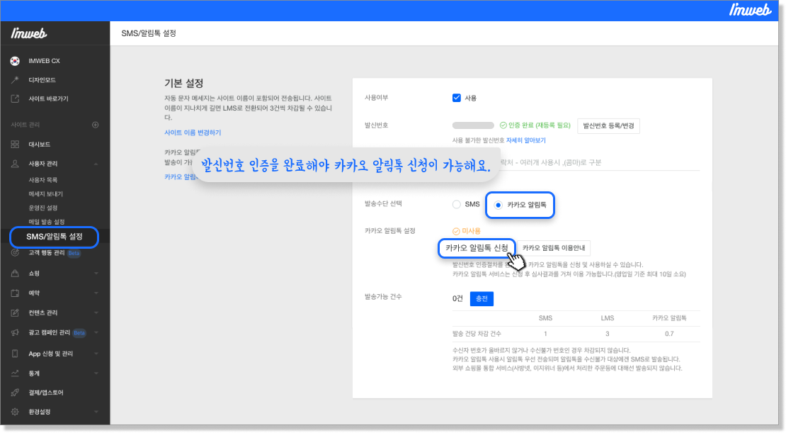The image size is (786, 433).
Task: Click the 통계 chart icon
Action: point(15,373)
